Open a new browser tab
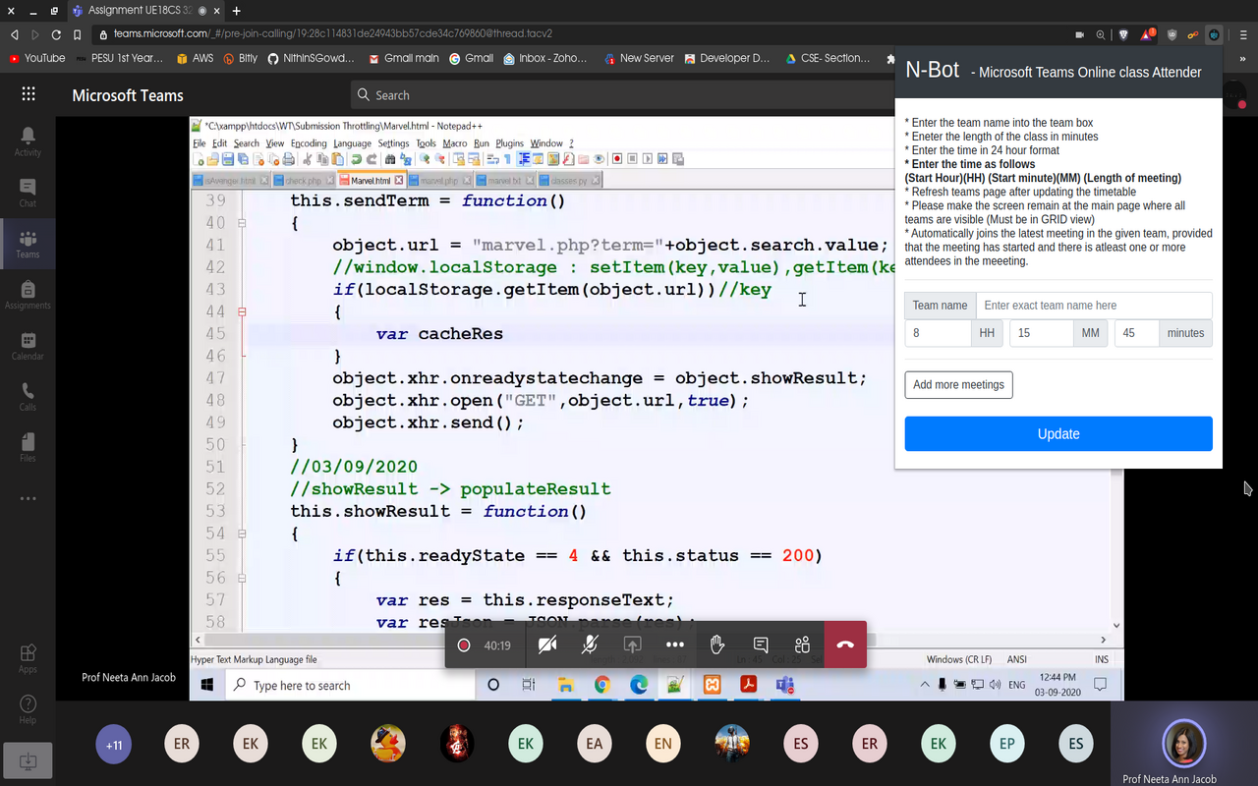Viewport: 1258px width, 786px height. pos(236,11)
